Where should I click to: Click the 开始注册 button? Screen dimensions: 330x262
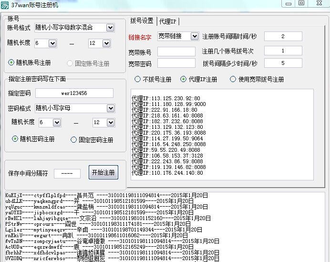point(103,172)
